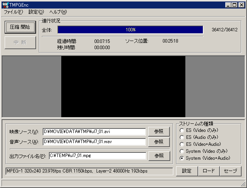
Task: Select System (Video+Audio) stream type
Action: click(x=205, y=158)
